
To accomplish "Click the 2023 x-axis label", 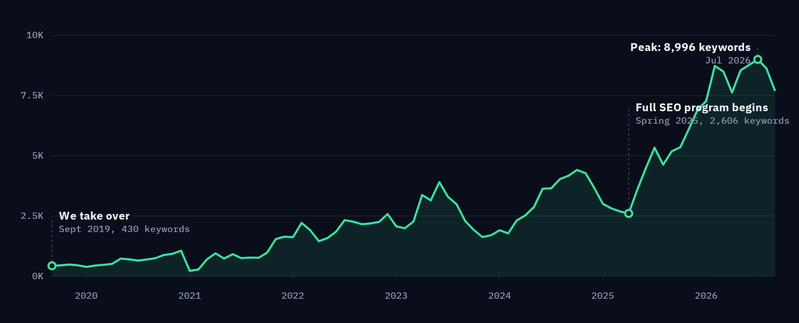I will [396, 296].
